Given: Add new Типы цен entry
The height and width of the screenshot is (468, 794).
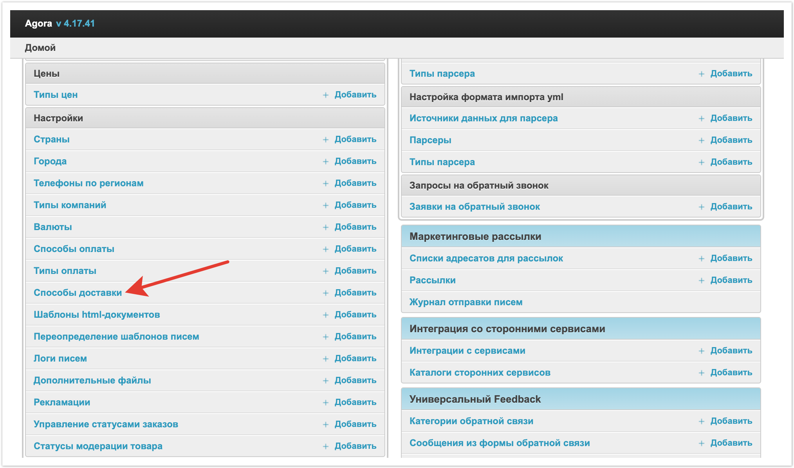Looking at the screenshot, I should [355, 95].
